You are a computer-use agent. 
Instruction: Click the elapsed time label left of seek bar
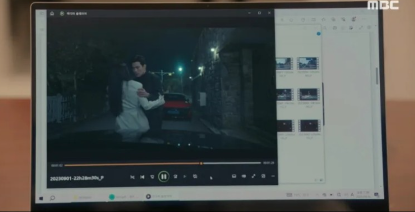(57, 166)
